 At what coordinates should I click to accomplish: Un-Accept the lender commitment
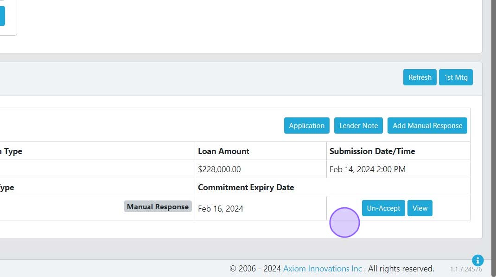tap(383, 208)
